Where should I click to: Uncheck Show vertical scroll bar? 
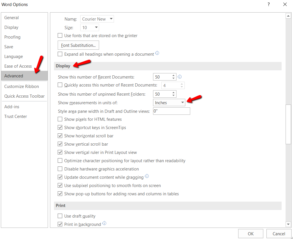[60, 144]
